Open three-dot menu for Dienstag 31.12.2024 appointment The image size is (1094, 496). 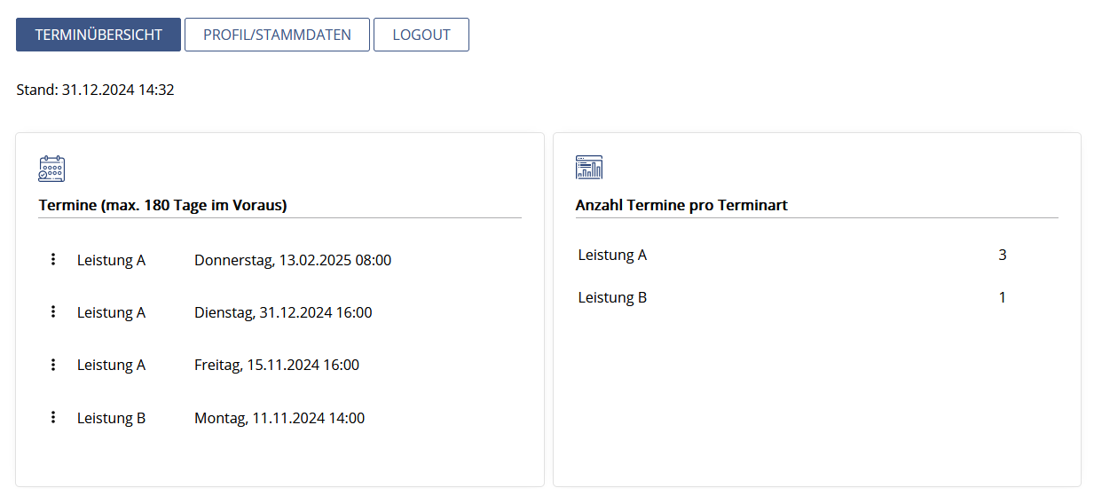[x=53, y=311]
